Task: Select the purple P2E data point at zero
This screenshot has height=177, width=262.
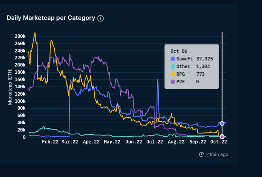Action: click(x=222, y=137)
